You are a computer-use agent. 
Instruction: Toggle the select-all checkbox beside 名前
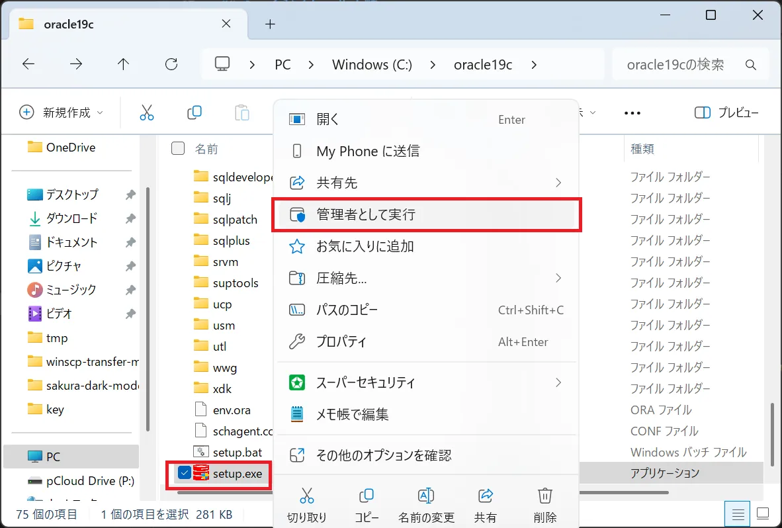point(178,148)
